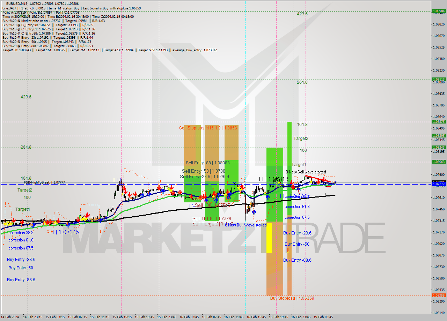447x321 pixels.
Task: Click the '0 New Buy Wave started' label
Action: pyautogui.click(x=246, y=225)
